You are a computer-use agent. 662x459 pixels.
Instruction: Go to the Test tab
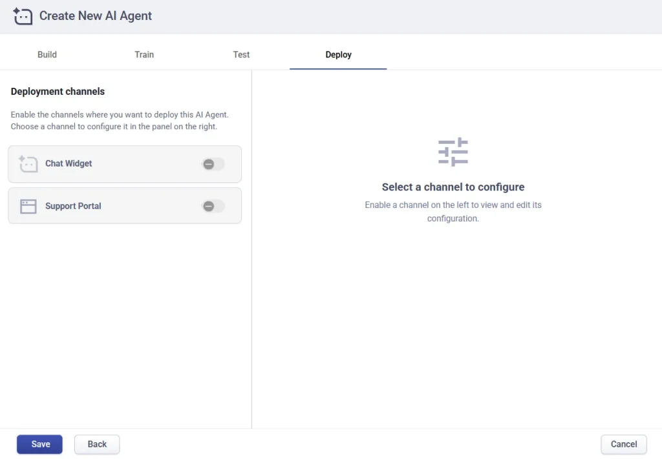(241, 55)
